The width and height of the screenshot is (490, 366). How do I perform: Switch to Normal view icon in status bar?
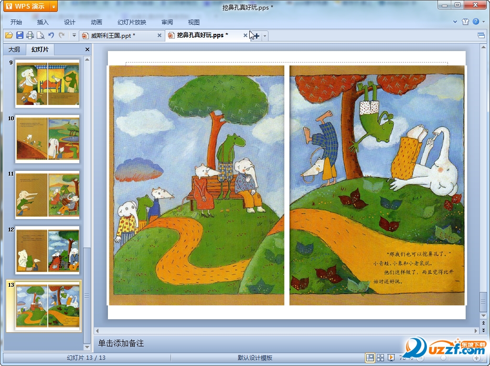pos(370,357)
